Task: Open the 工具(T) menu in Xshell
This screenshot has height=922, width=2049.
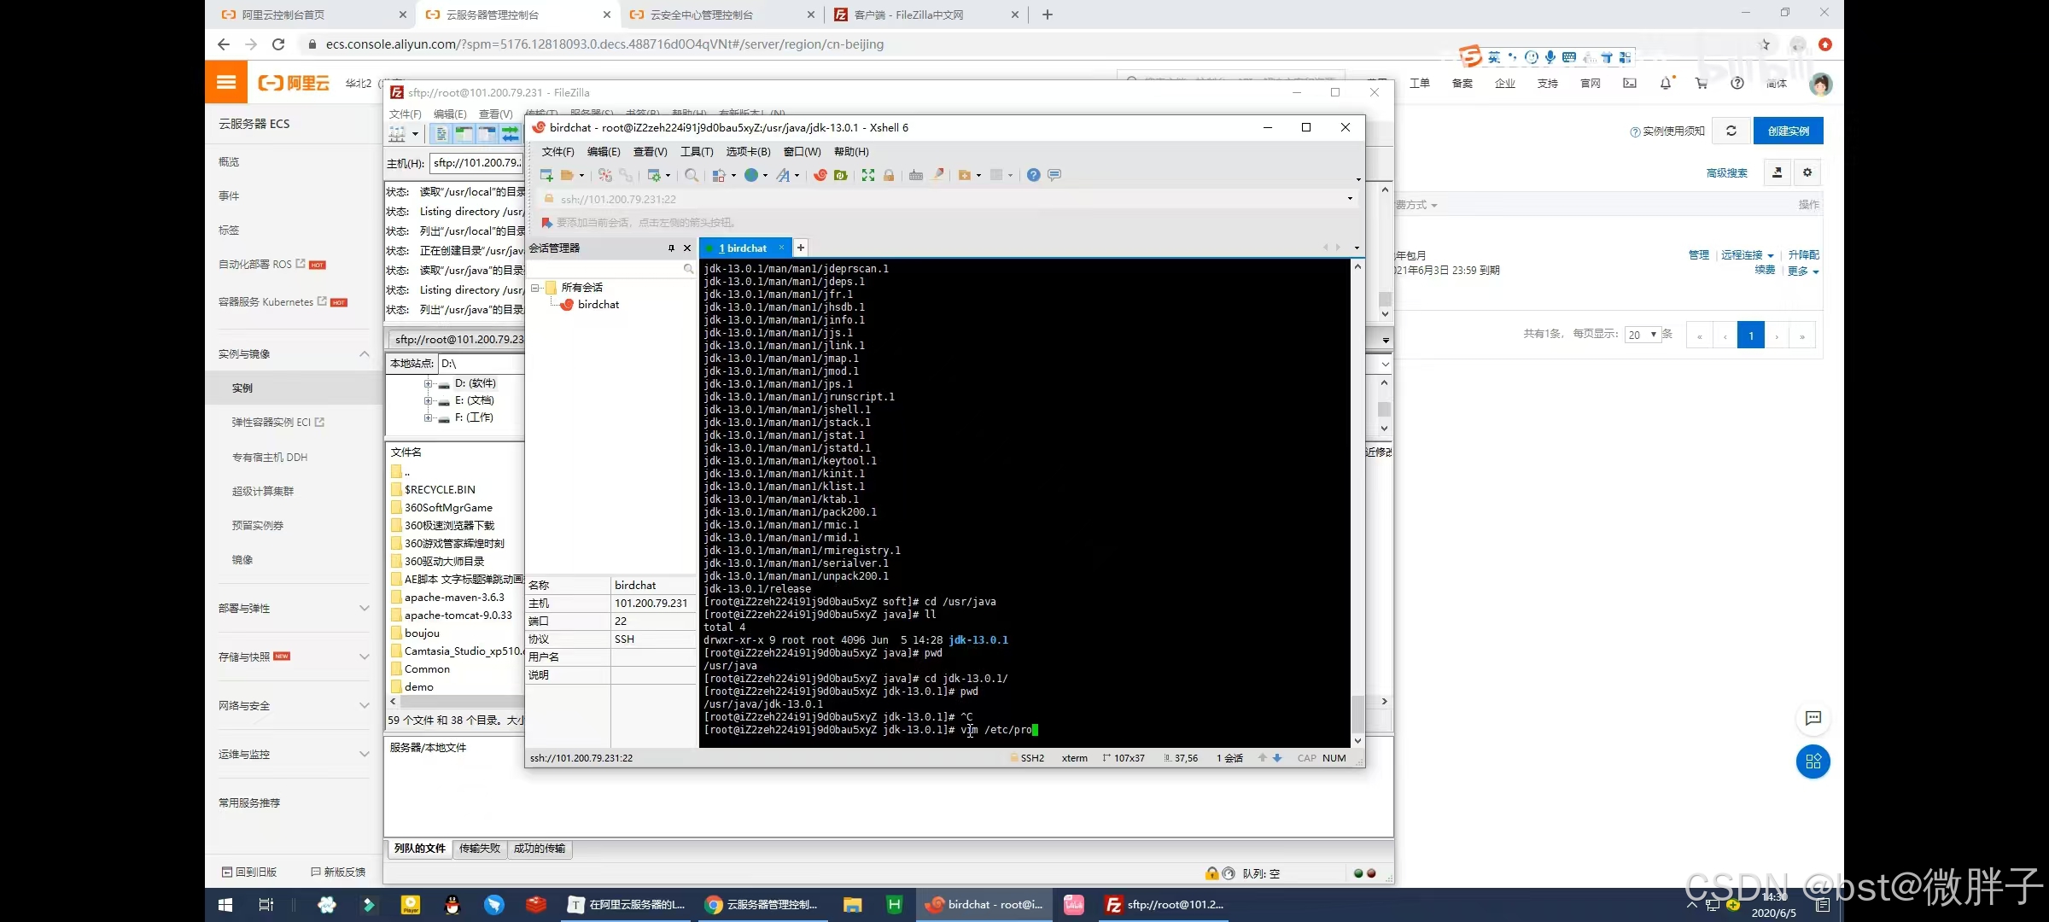Action: [x=696, y=151]
